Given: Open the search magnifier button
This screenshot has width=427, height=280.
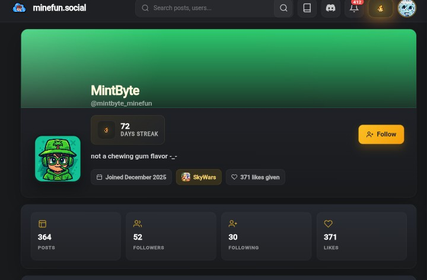Looking at the screenshot, I should [283, 8].
